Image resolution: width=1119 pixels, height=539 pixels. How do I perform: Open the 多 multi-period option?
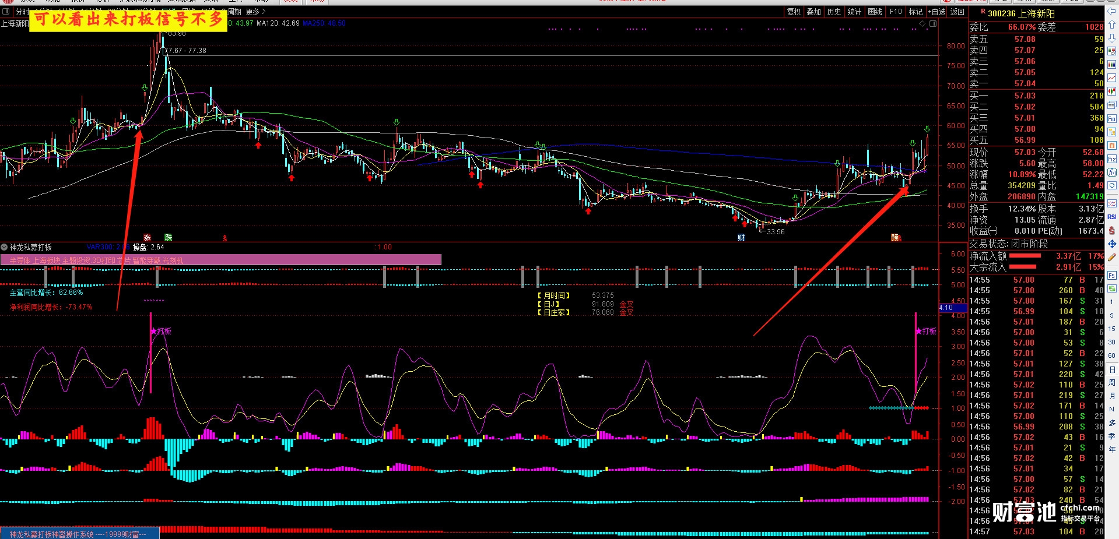(x=1112, y=422)
